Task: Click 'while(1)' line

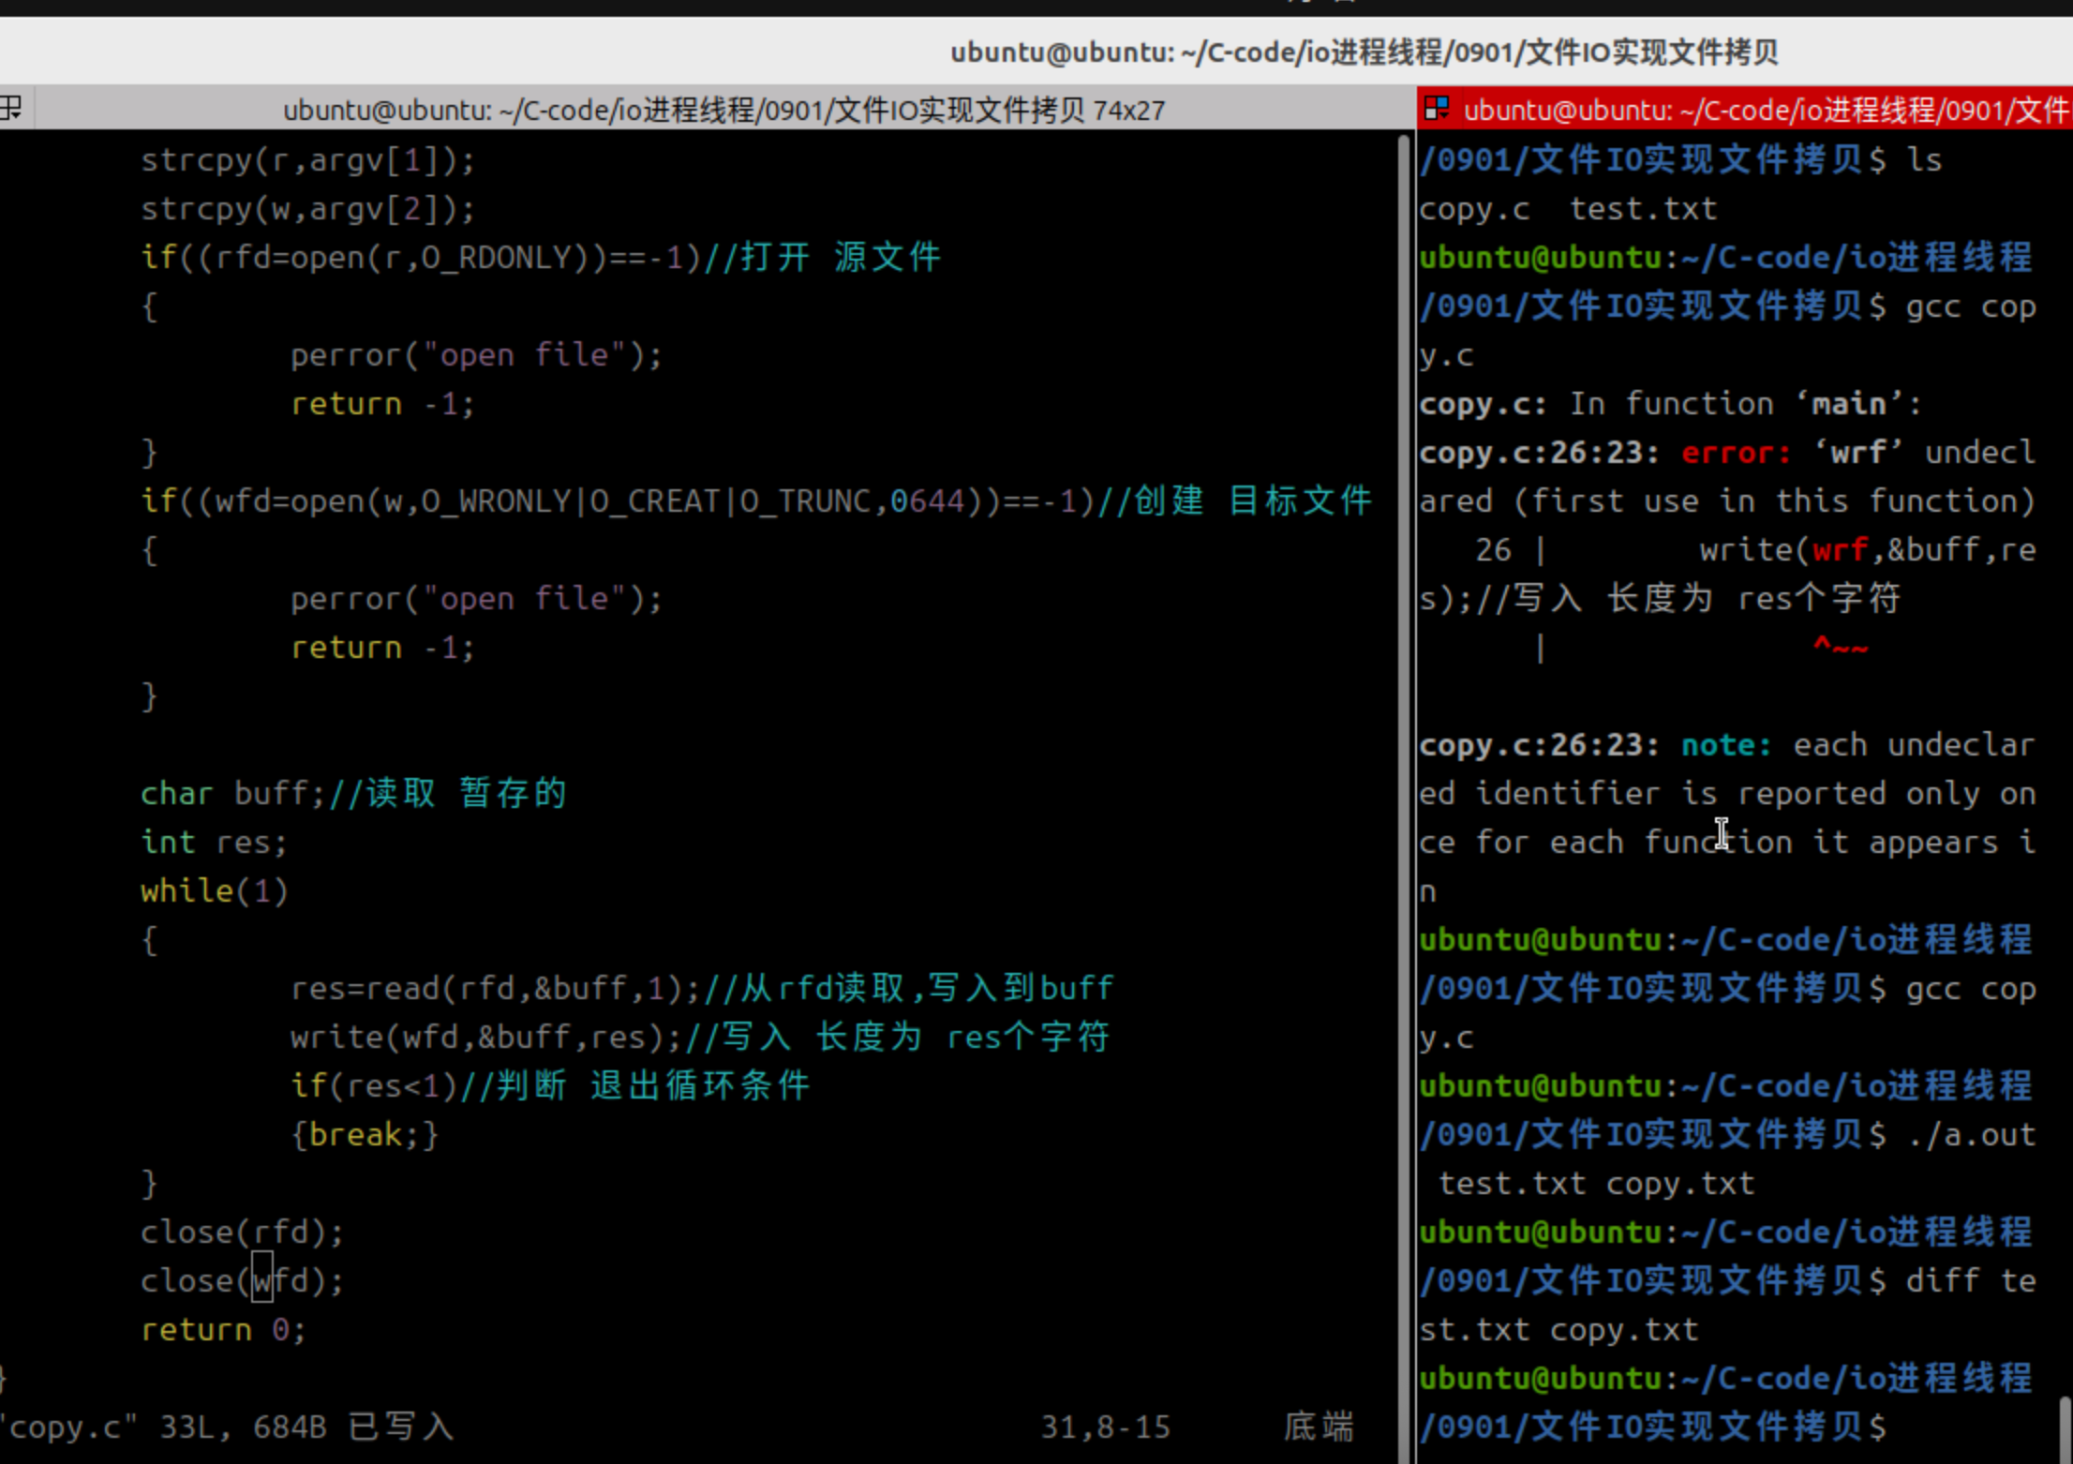Action: [x=214, y=891]
